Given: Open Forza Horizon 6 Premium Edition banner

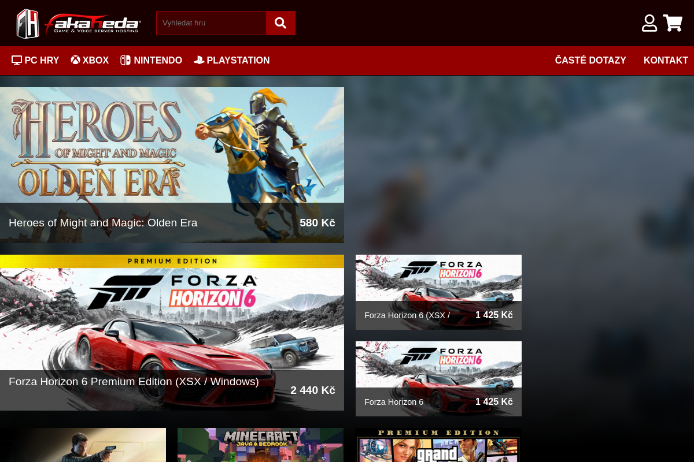Looking at the screenshot, I should pos(172,333).
